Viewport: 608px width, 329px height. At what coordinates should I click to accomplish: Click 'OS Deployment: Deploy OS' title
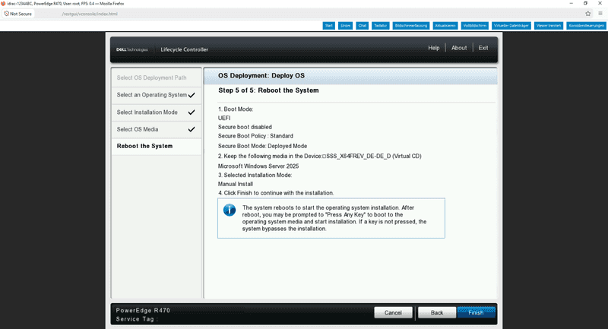(261, 75)
